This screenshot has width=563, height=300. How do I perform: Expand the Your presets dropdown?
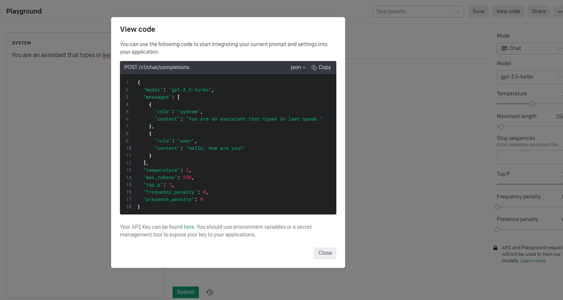tap(418, 12)
